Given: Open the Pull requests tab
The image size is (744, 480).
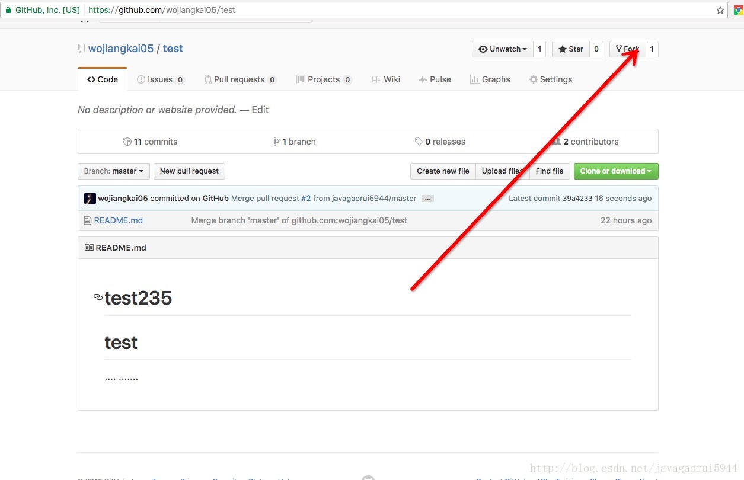Looking at the screenshot, I should (x=240, y=79).
